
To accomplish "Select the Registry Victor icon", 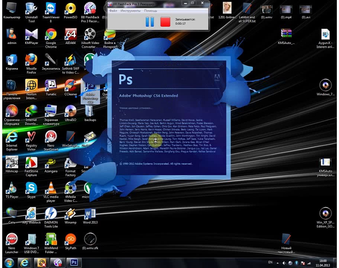I will coord(31,141).
